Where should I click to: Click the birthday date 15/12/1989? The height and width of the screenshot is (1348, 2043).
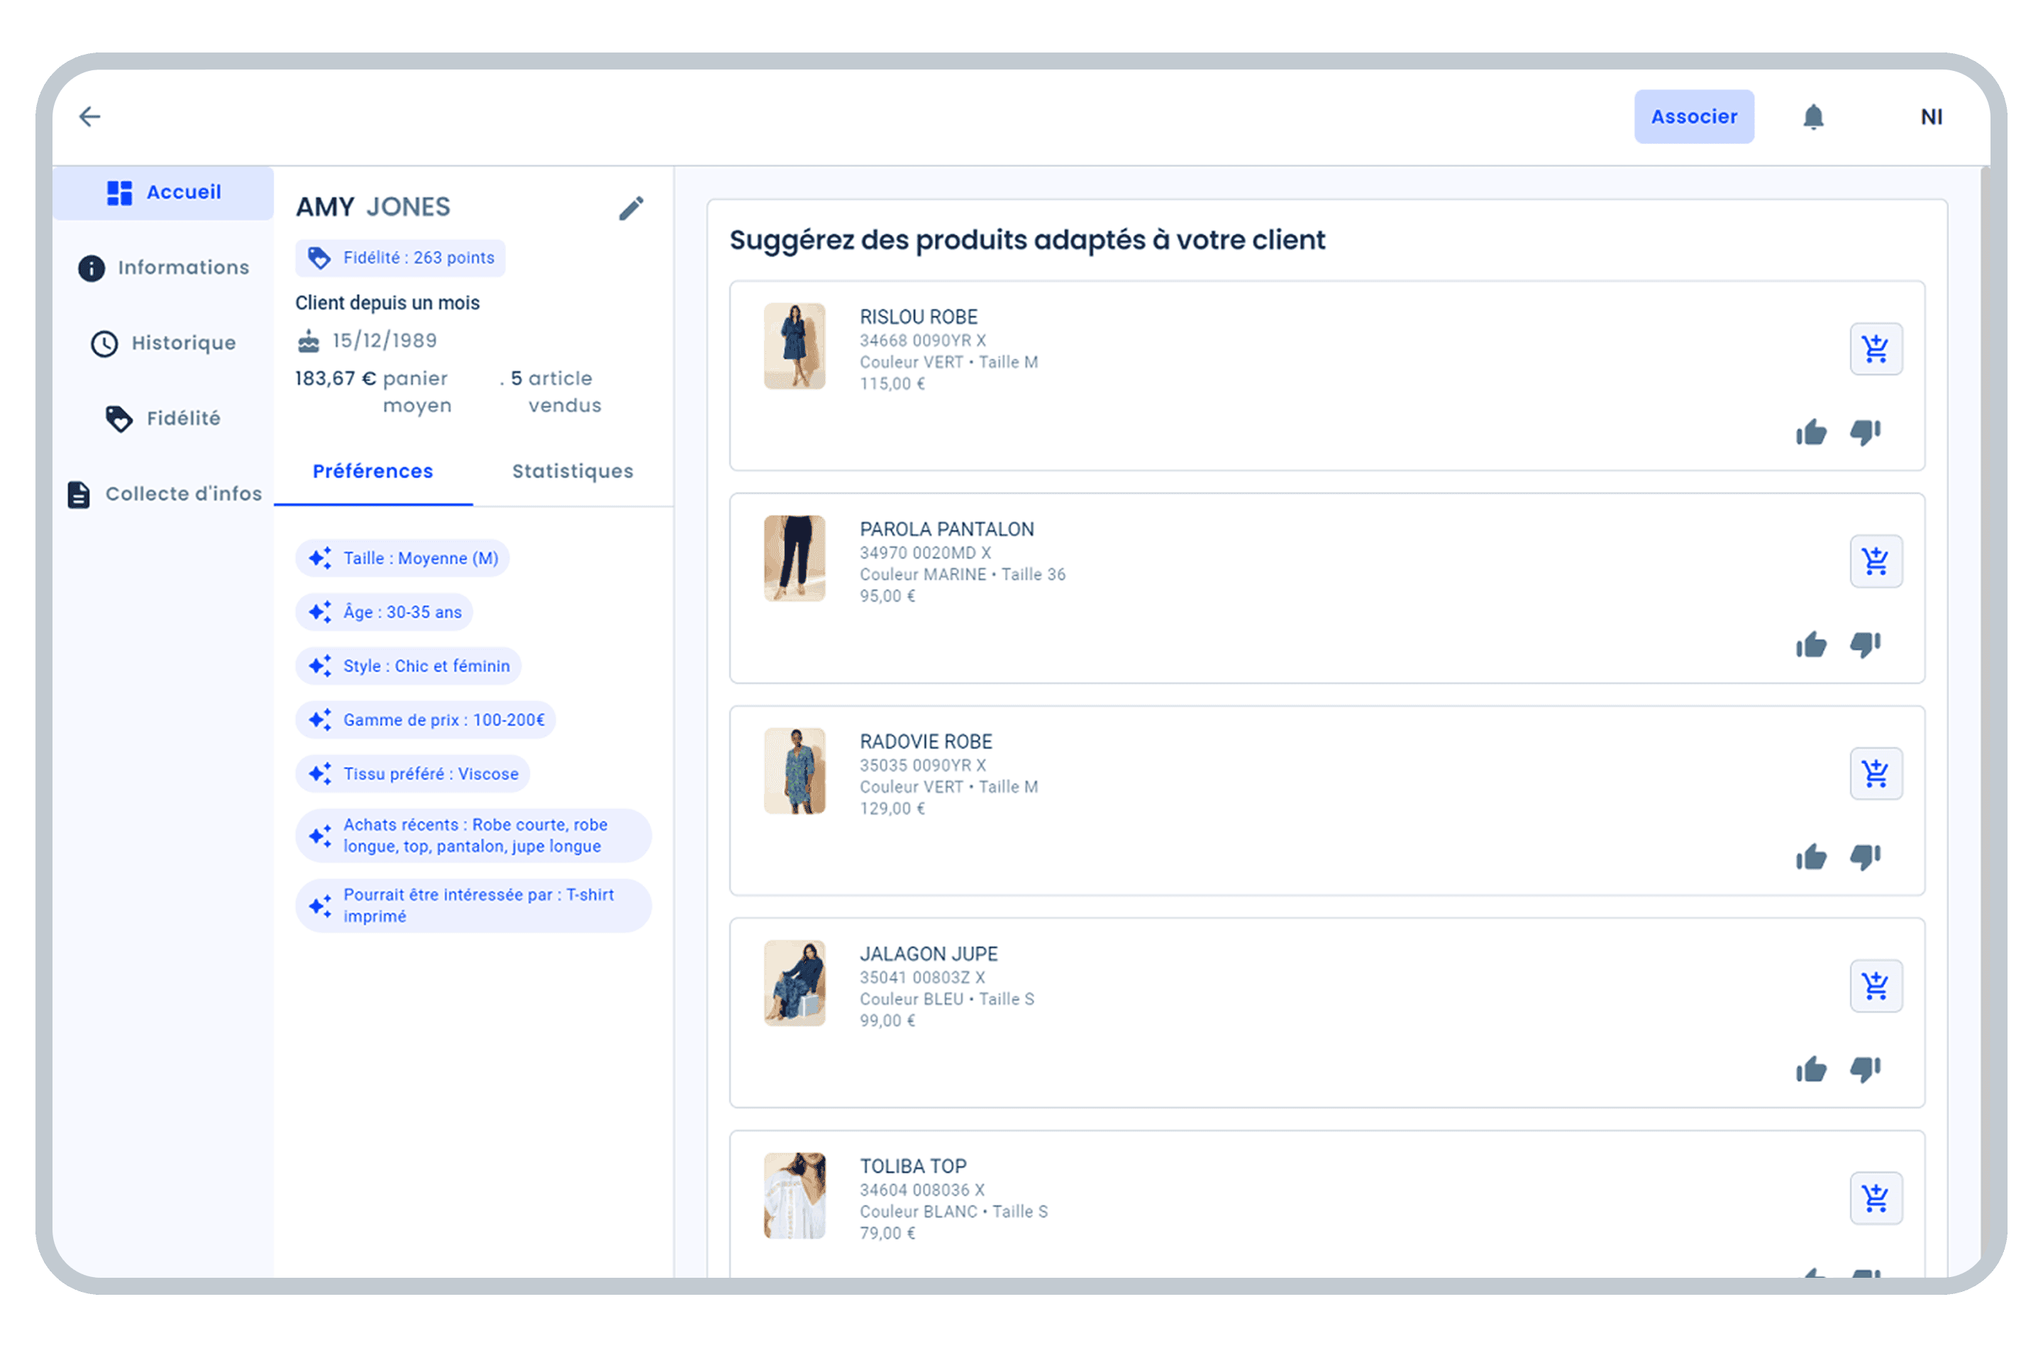384,341
